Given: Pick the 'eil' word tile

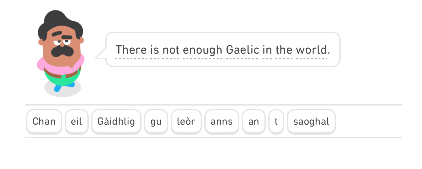Looking at the screenshot, I should click(x=76, y=122).
